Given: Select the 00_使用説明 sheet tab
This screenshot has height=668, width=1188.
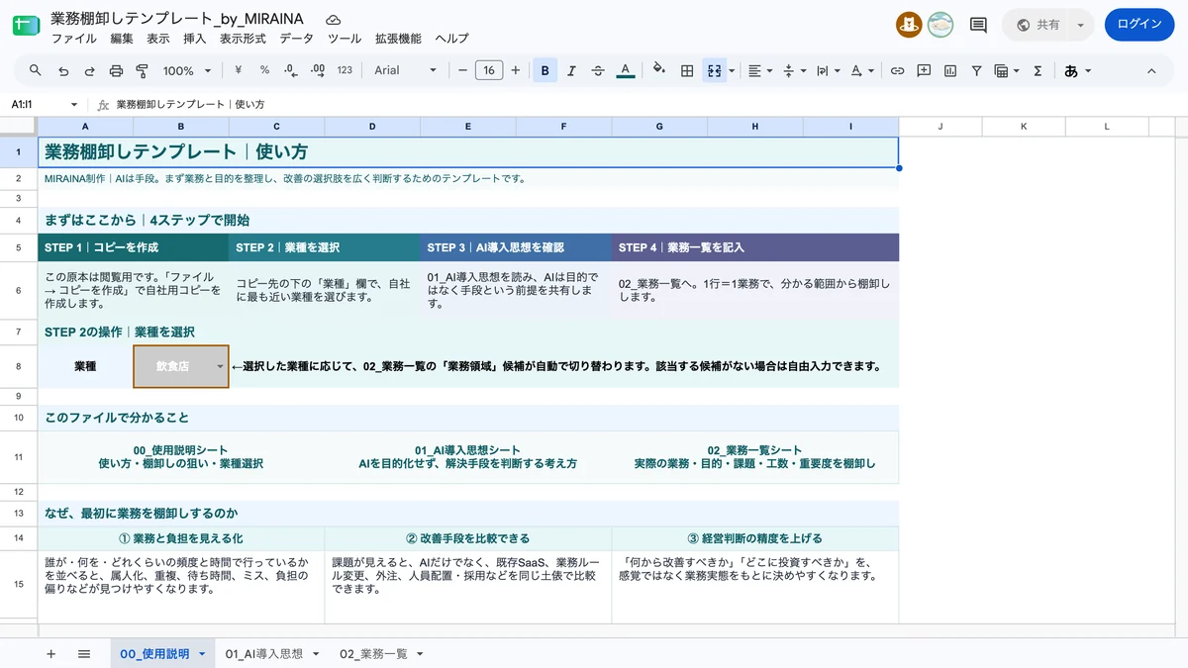Looking at the screenshot, I should pos(162,654).
